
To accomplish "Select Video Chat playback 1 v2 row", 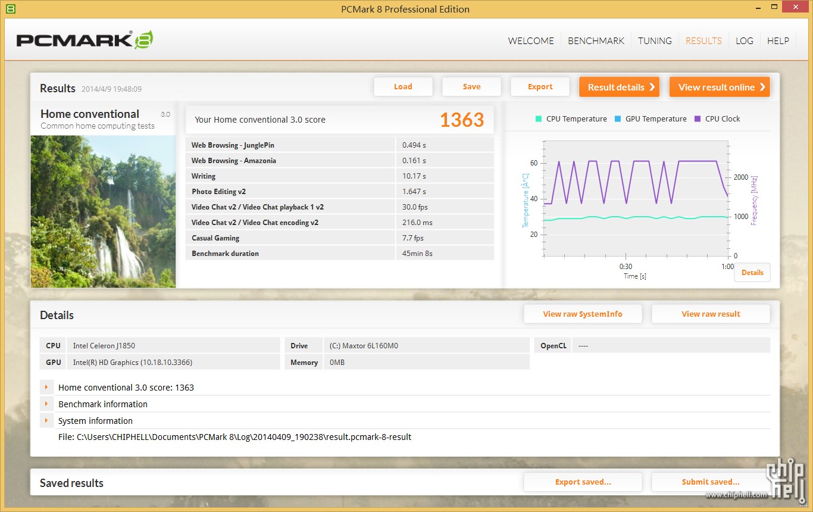I will click(340, 207).
